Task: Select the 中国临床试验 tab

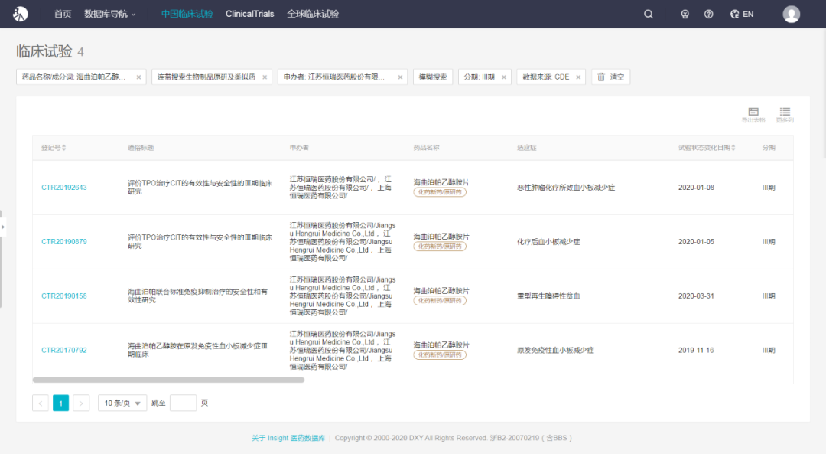Action: pos(187,15)
